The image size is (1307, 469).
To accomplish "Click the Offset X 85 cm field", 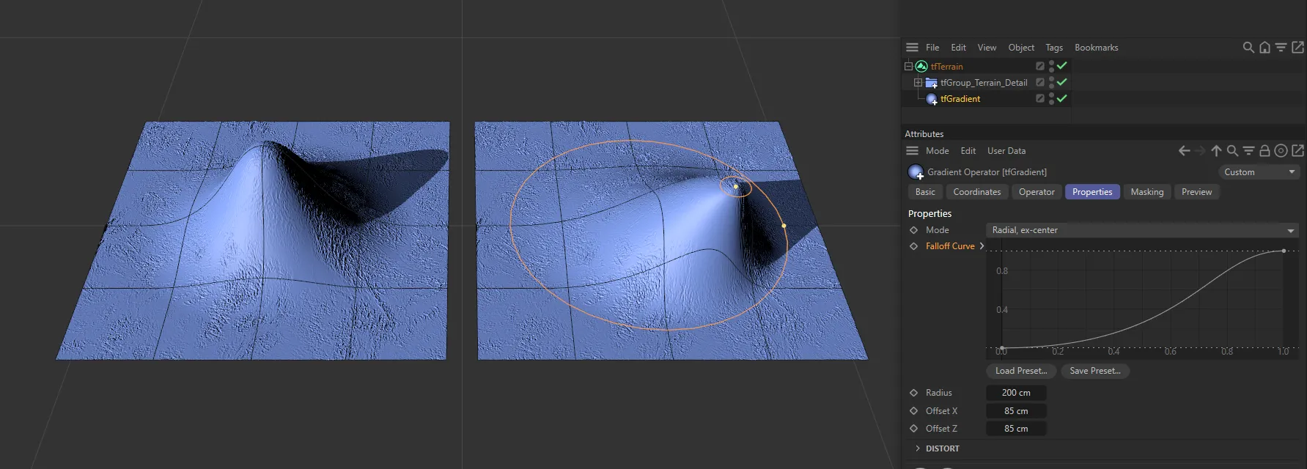I will tap(1016, 411).
